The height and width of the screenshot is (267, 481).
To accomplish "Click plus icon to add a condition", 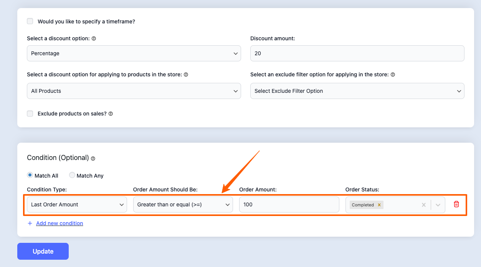I will 30,223.
